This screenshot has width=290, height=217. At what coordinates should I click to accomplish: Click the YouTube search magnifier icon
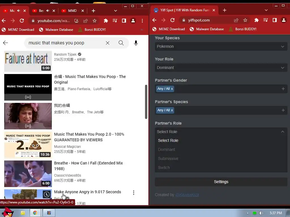pyautogui.click(x=121, y=43)
